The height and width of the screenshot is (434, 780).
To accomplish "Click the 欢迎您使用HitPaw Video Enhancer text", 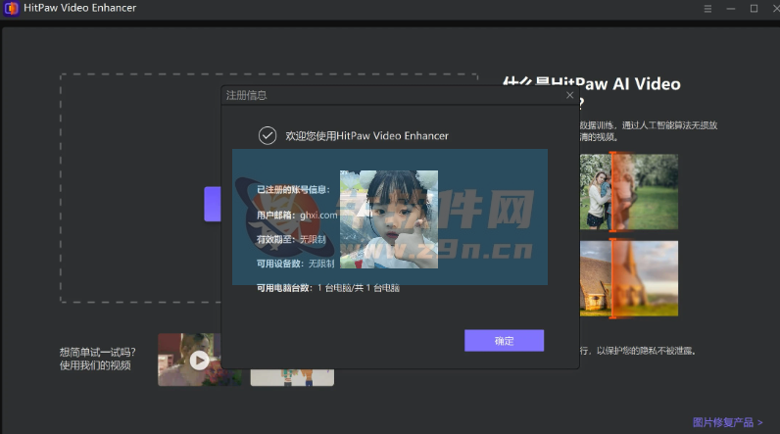I will point(367,136).
